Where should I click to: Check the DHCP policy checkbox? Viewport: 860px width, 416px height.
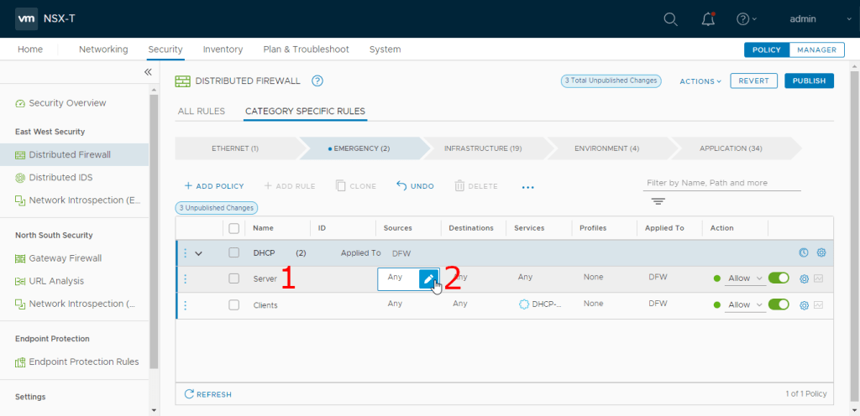click(x=234, y=252)
